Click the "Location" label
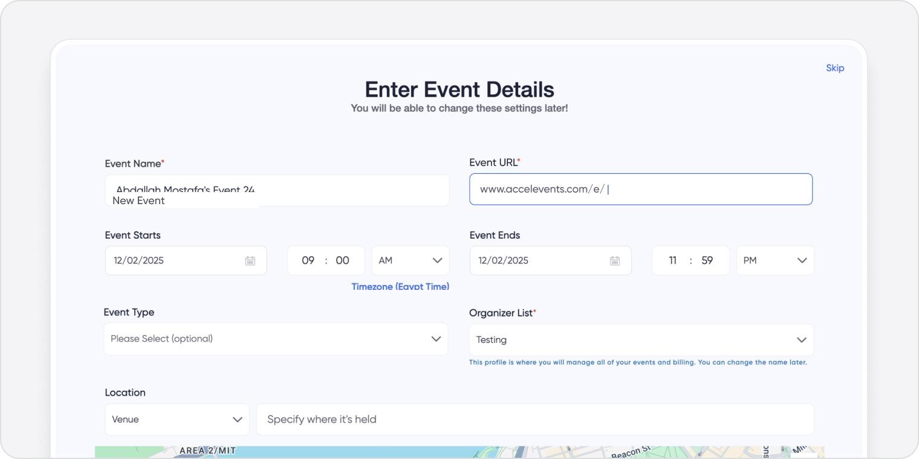 (125, 393)
